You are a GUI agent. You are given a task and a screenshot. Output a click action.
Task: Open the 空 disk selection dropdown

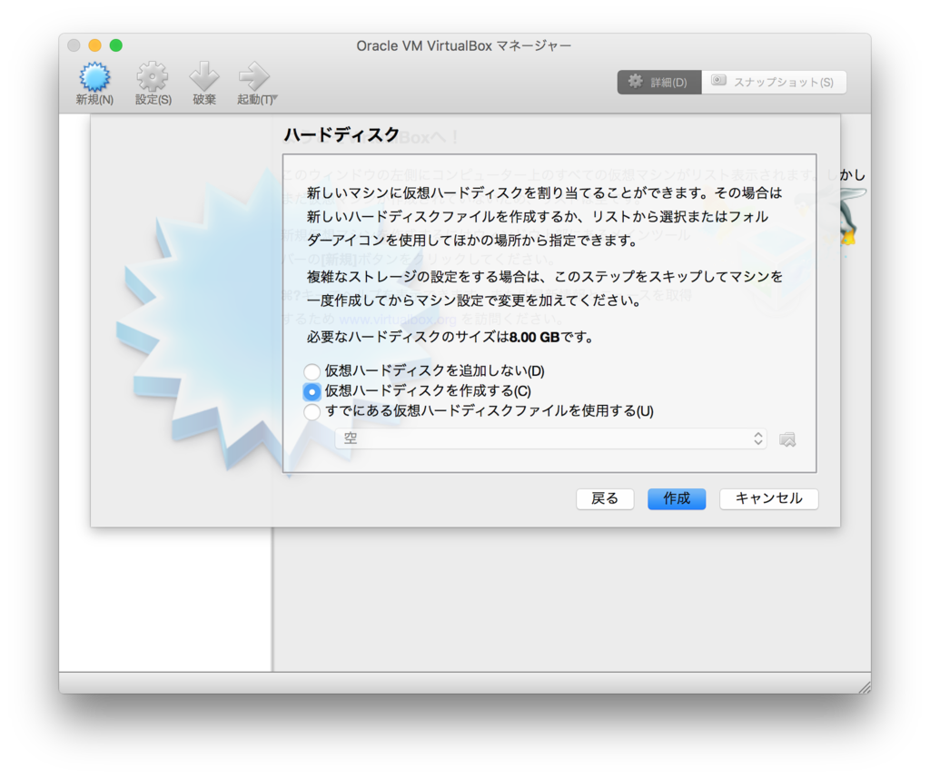(545, 438)
